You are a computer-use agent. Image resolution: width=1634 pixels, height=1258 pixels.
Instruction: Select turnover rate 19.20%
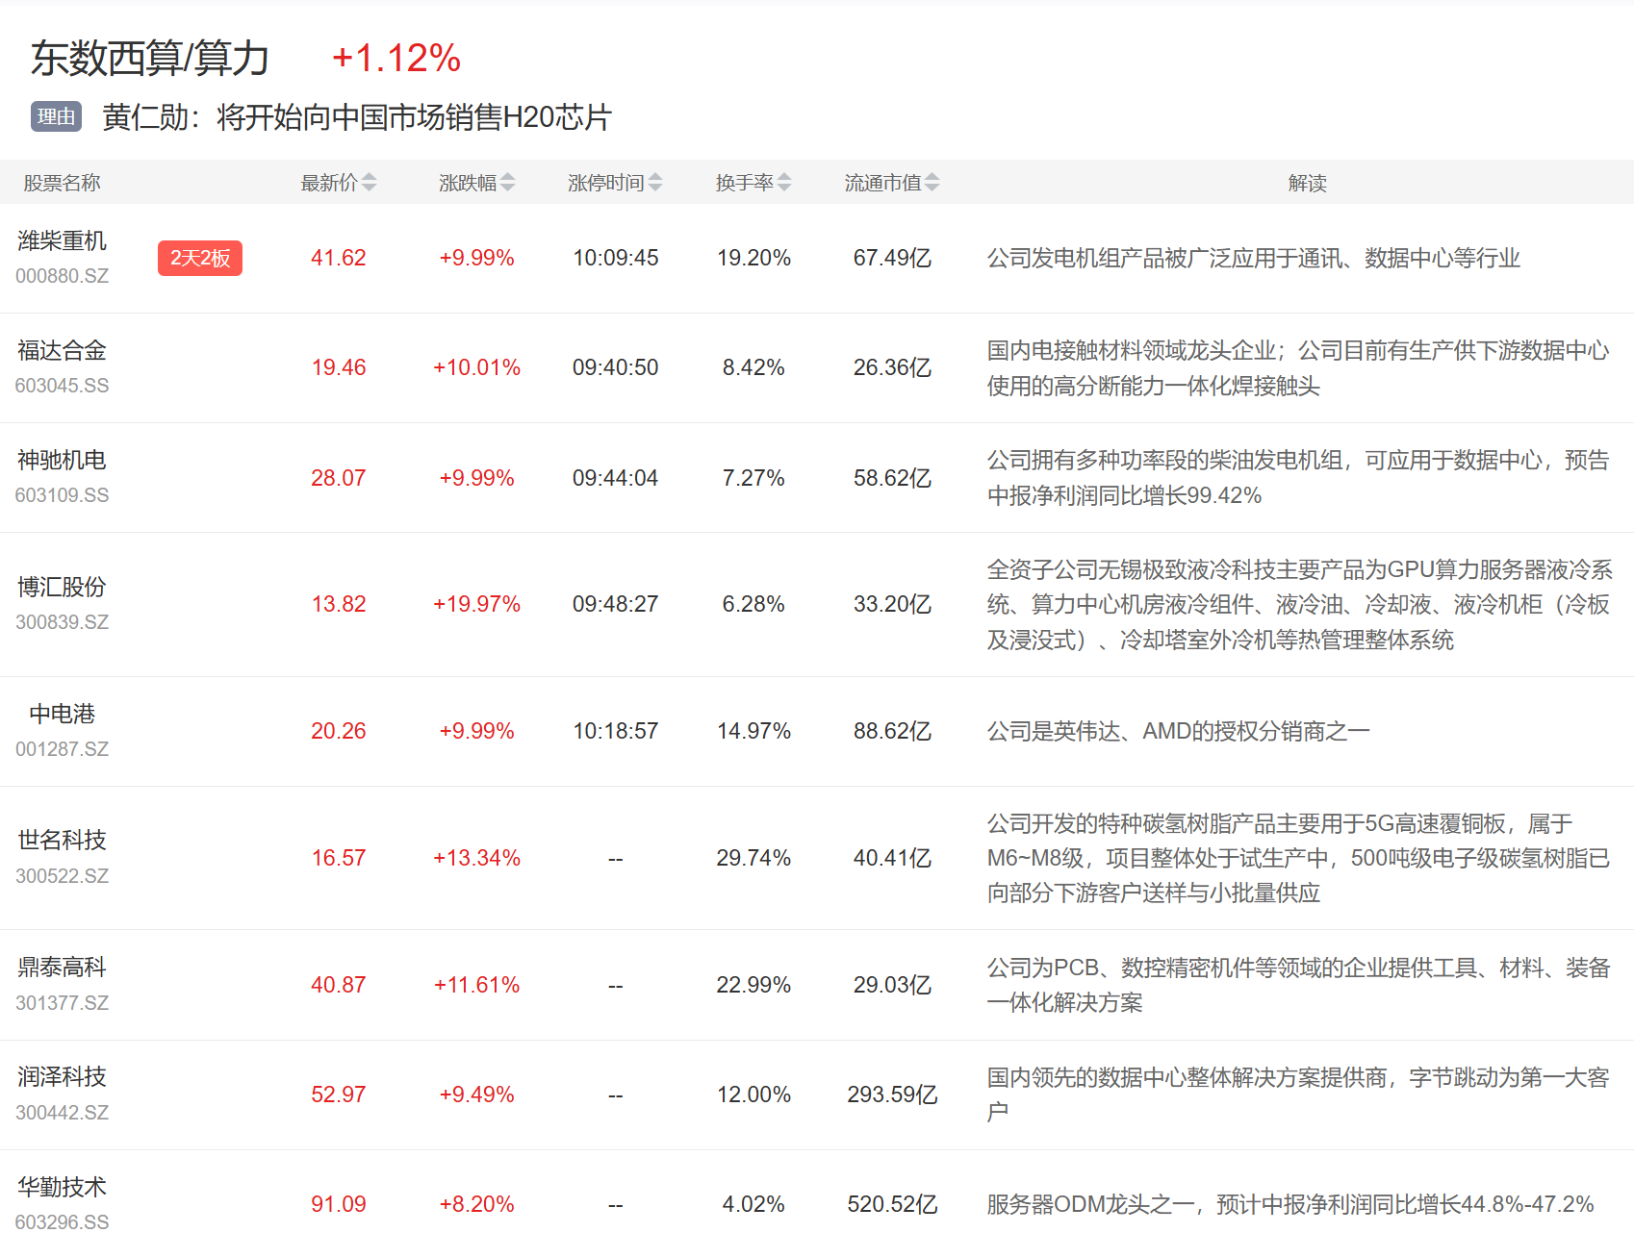pyautogui.click(x=753, y=258)
